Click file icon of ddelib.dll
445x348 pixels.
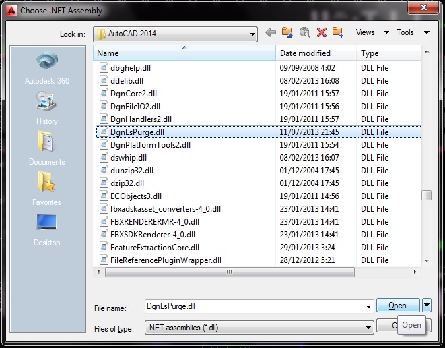point(104,80)
